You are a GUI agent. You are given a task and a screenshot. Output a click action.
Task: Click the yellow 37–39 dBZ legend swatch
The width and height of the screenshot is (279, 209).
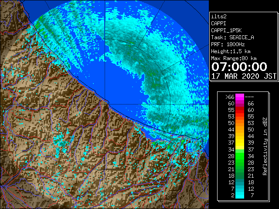240,143
